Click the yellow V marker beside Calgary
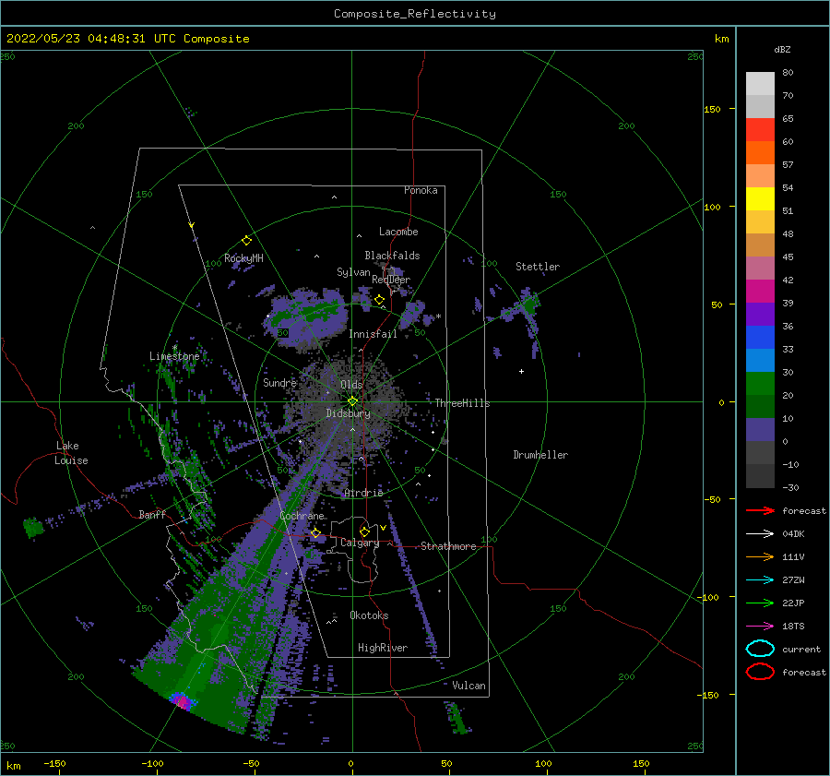 (383, 528)
